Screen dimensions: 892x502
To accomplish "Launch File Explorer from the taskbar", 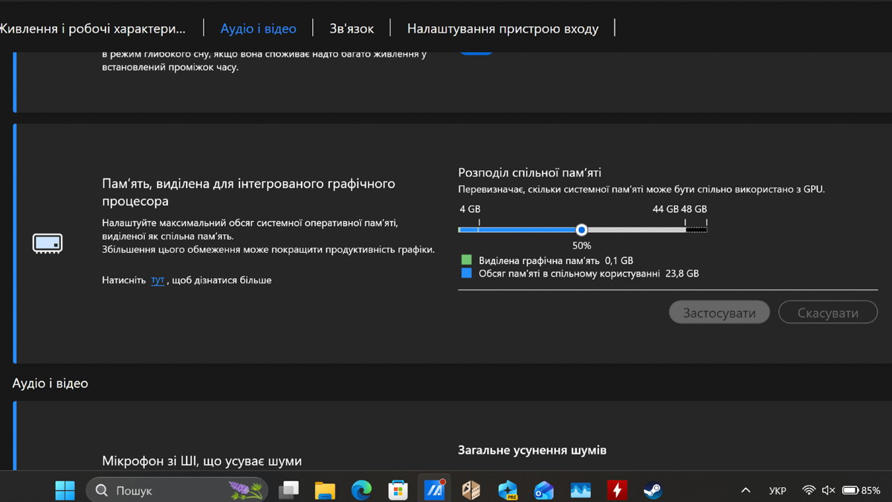I will pyautogui.click(x=325, y=490).
